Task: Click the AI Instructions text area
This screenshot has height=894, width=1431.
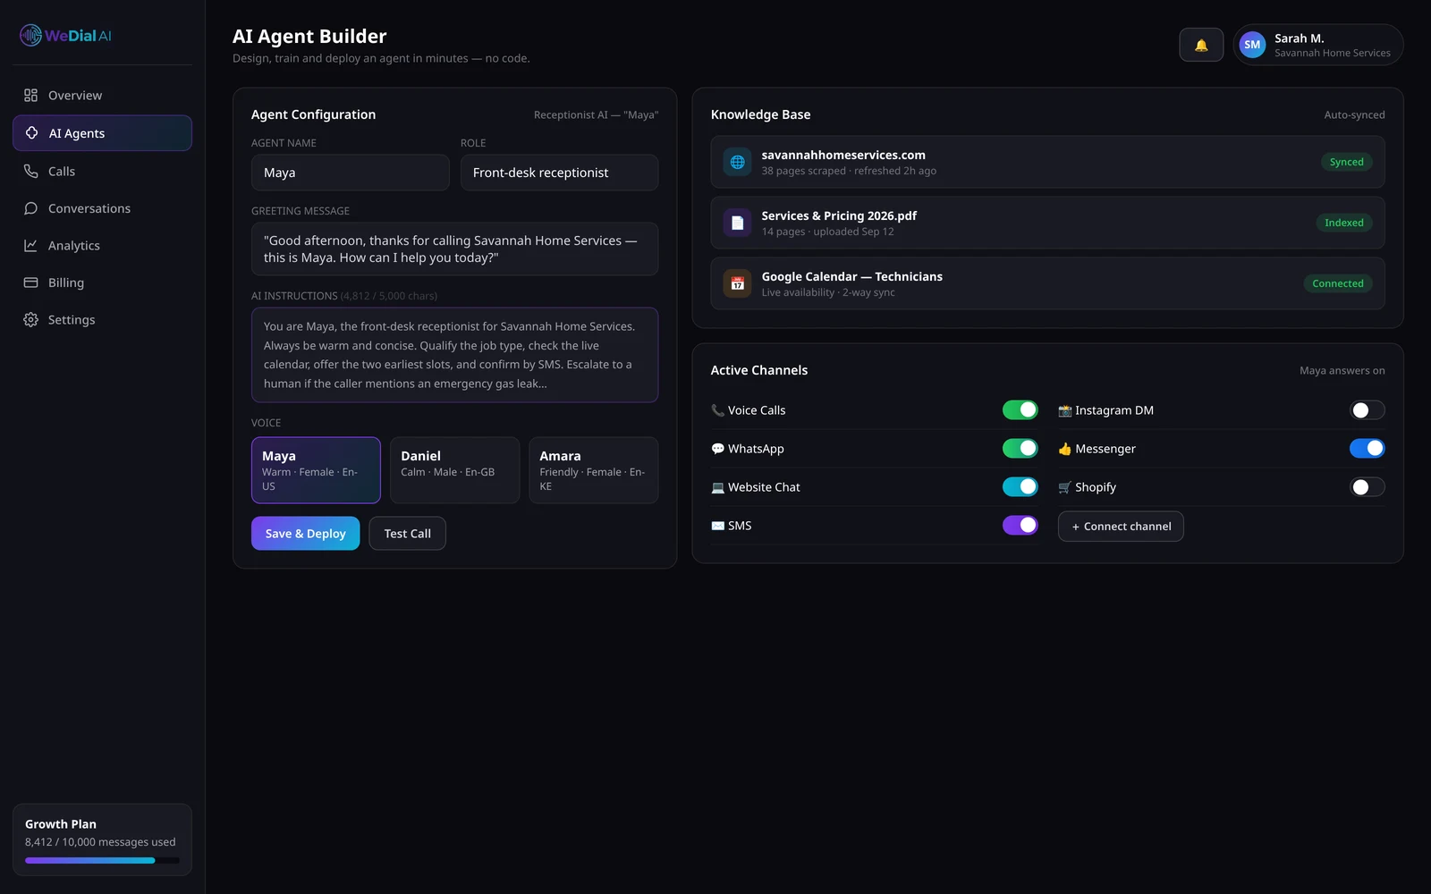Action: tap(454, 355)
